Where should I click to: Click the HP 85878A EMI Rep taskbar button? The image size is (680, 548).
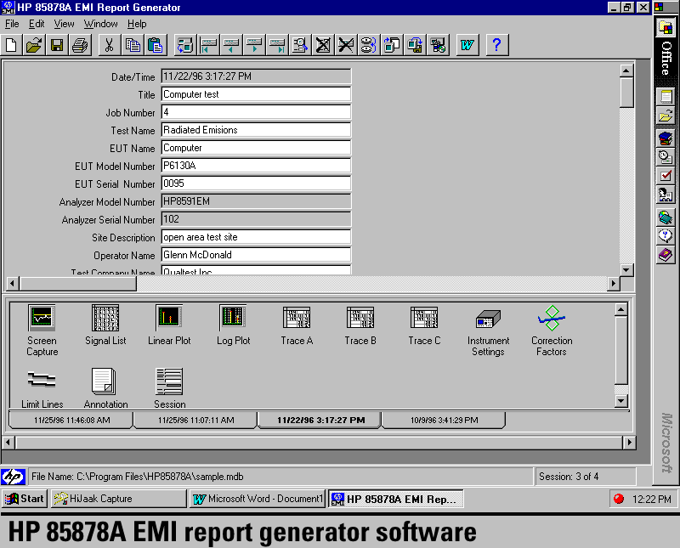(x=395, y=499)
